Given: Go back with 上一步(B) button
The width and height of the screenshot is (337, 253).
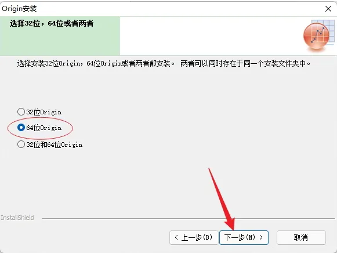Looking at the screenshot, I should (194, 237).
